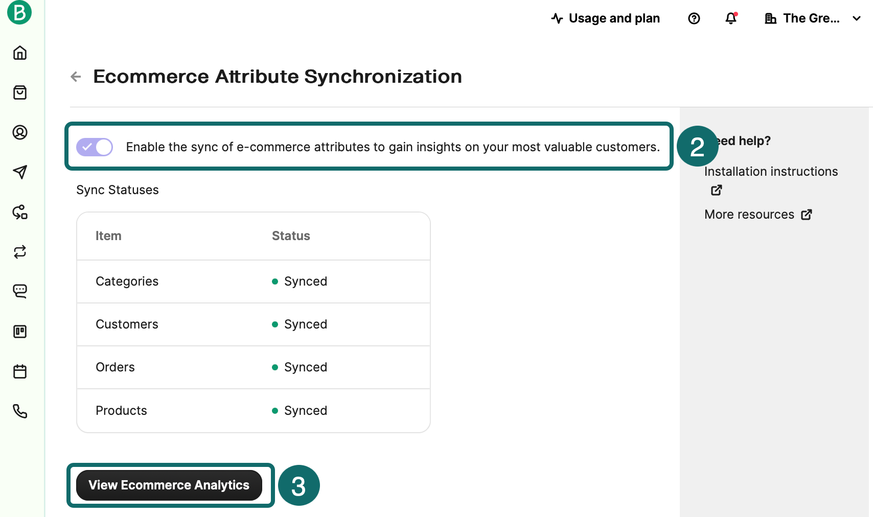
Task: Click View Ecommerce Analytics button
Action: click(169, 485)
